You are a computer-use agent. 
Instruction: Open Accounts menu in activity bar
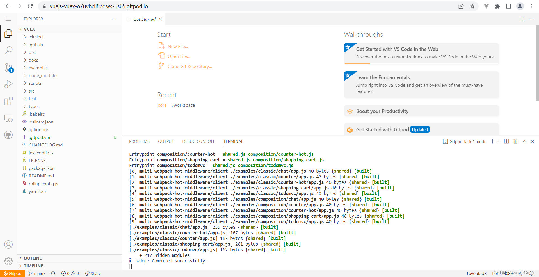8,244
